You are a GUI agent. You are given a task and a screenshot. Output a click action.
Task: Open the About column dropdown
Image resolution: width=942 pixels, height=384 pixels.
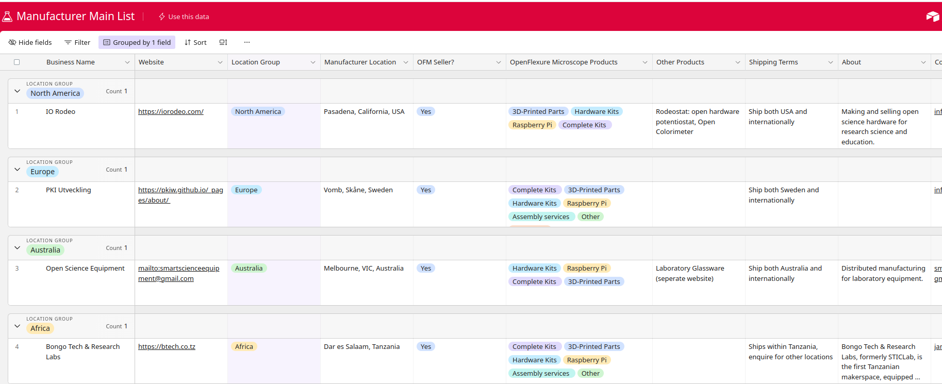(923, 62)
